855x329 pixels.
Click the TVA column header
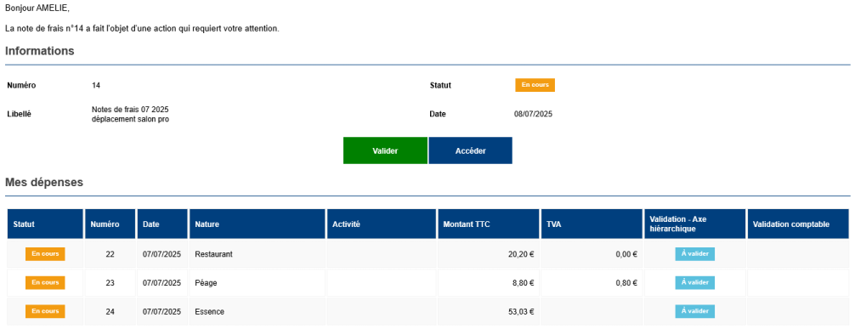(x=591, y=224)
